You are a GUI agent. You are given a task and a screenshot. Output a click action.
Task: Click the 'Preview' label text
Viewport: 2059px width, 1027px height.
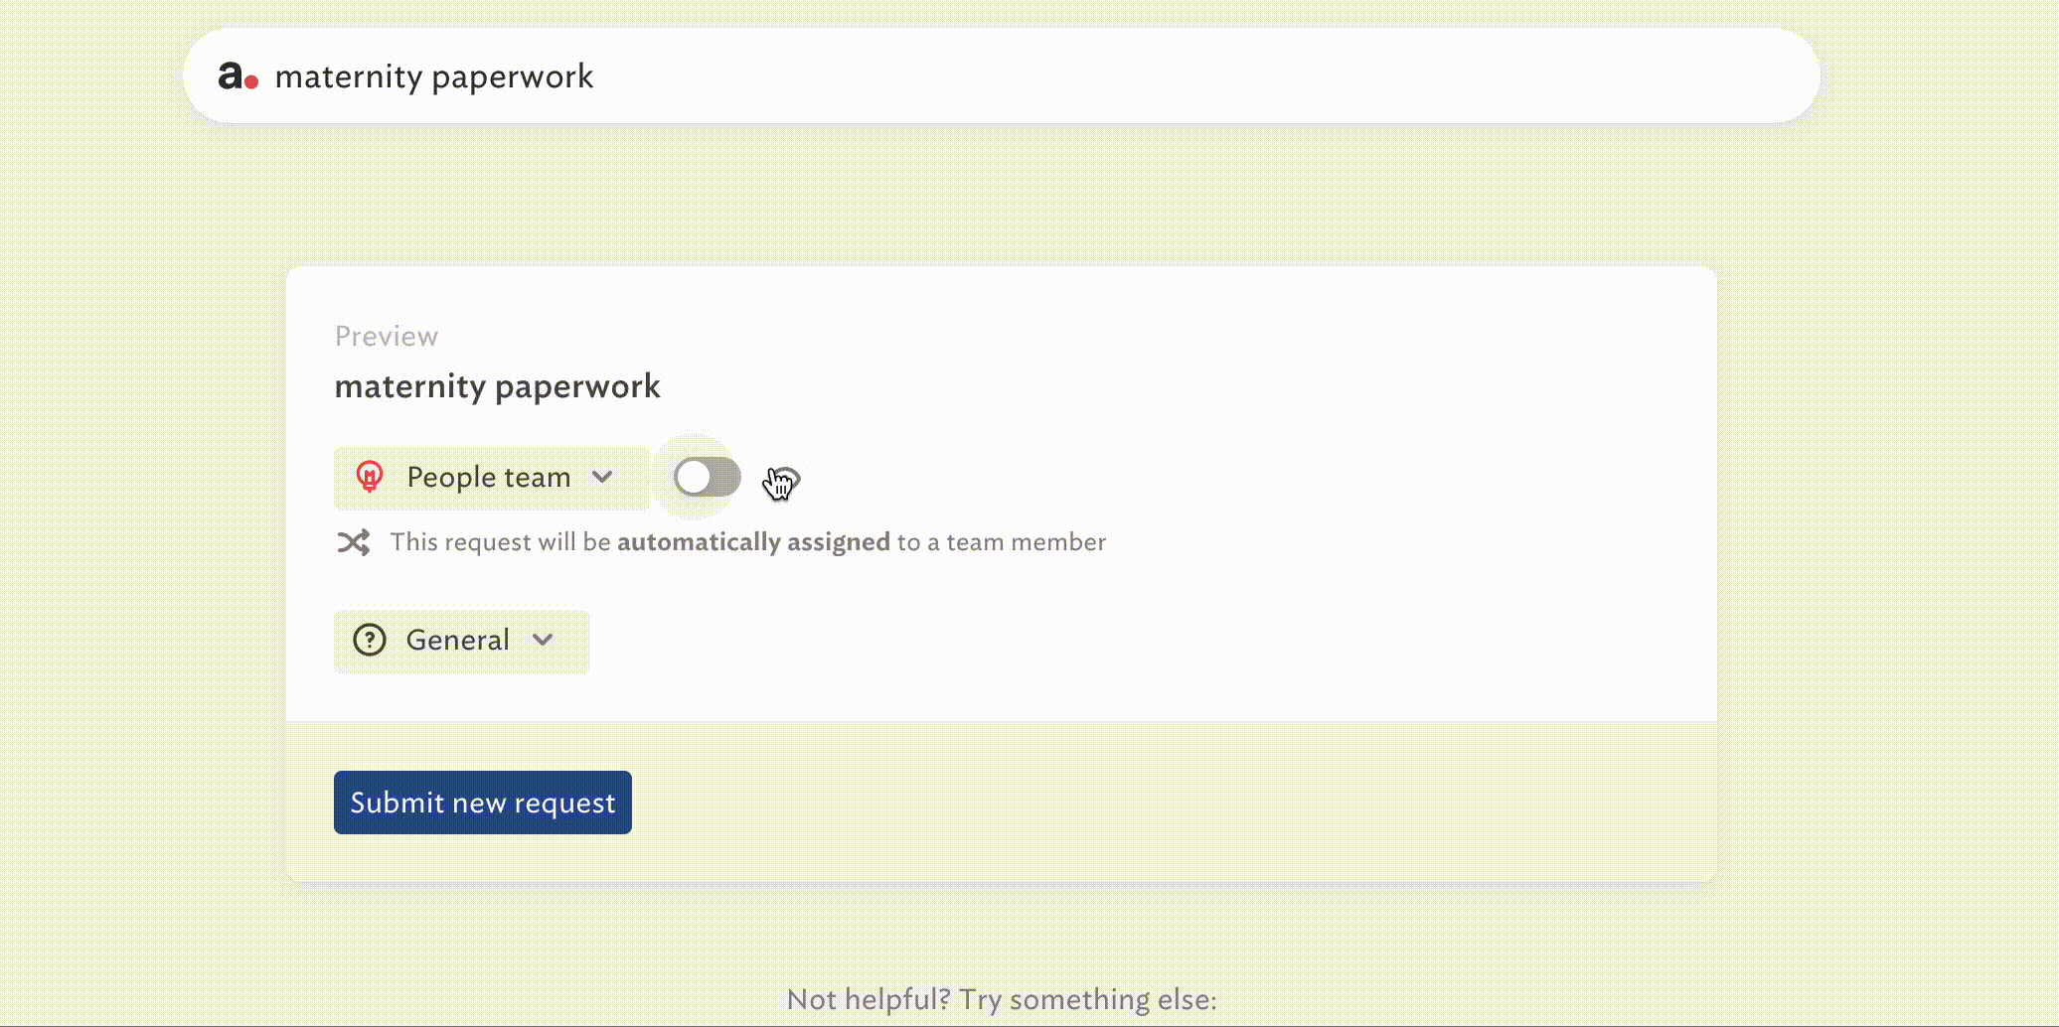pyautogui.click(x=387, y=337)
